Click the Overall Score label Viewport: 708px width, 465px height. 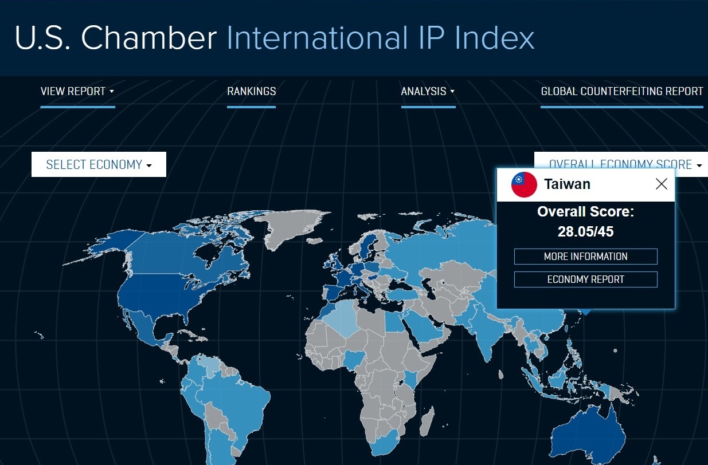point(585,212)
